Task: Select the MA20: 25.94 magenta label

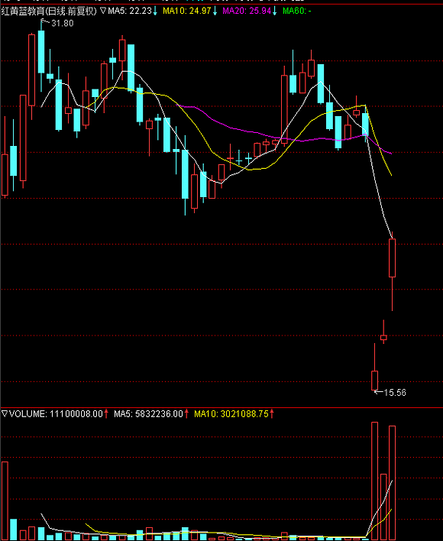Action: click(247, 11)
